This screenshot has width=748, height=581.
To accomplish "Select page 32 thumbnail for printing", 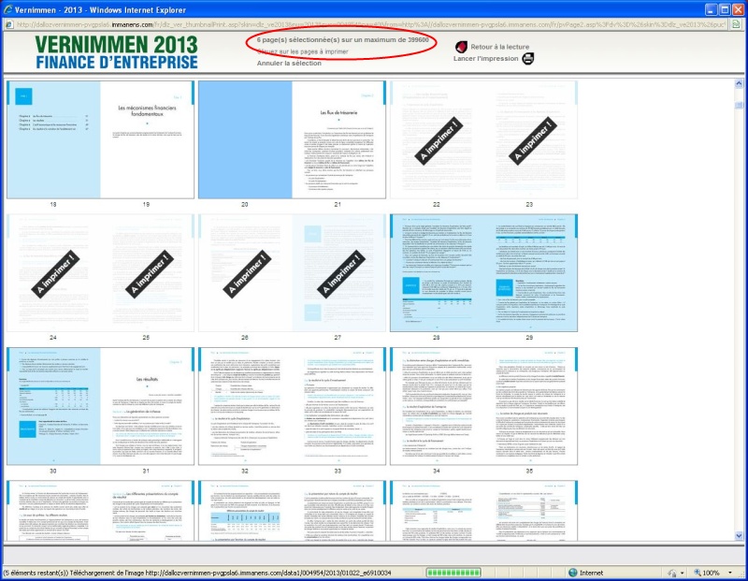I will 245,406.
